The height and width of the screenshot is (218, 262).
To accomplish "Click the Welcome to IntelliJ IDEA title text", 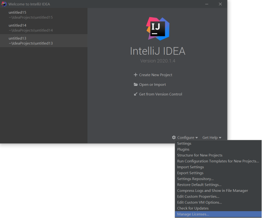I will coord(29,4).
